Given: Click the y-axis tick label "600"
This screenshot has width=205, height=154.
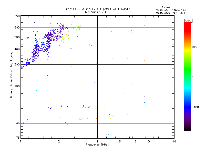Looking at the screenshot, I should [17, 27].
